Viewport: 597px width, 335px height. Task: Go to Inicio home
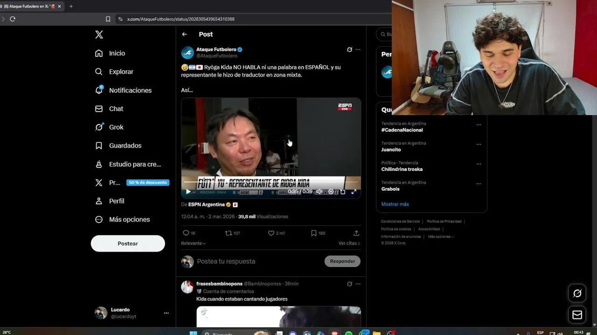click(x=110, y=53)
